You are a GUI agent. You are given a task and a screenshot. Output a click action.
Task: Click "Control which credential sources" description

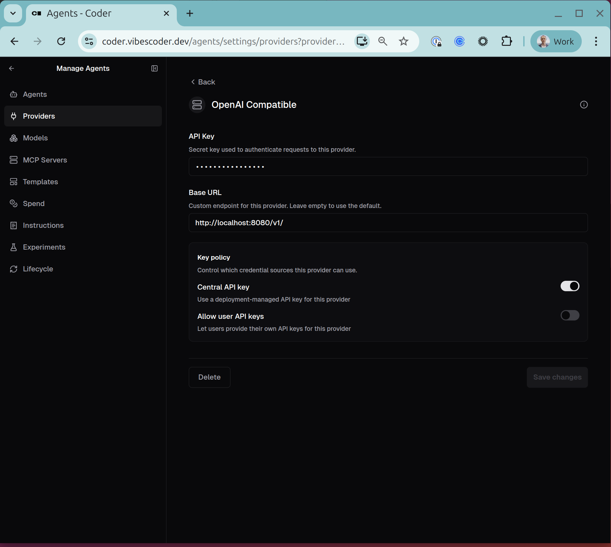[x=277, y=270]
